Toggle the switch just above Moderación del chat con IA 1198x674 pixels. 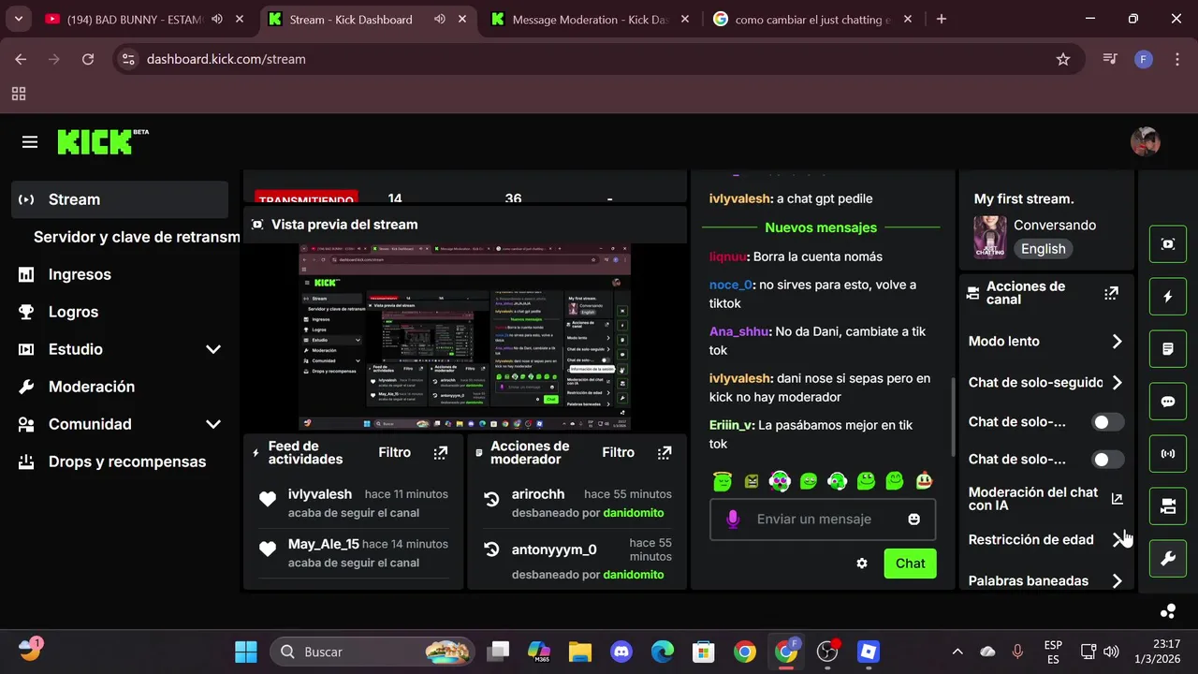(x=1108, y=460)
